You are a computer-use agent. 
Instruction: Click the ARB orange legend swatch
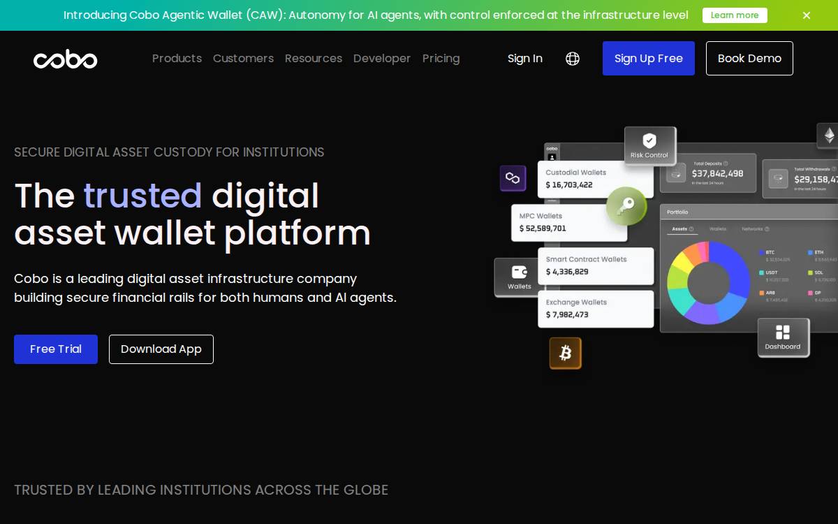[x=762, y=293]
